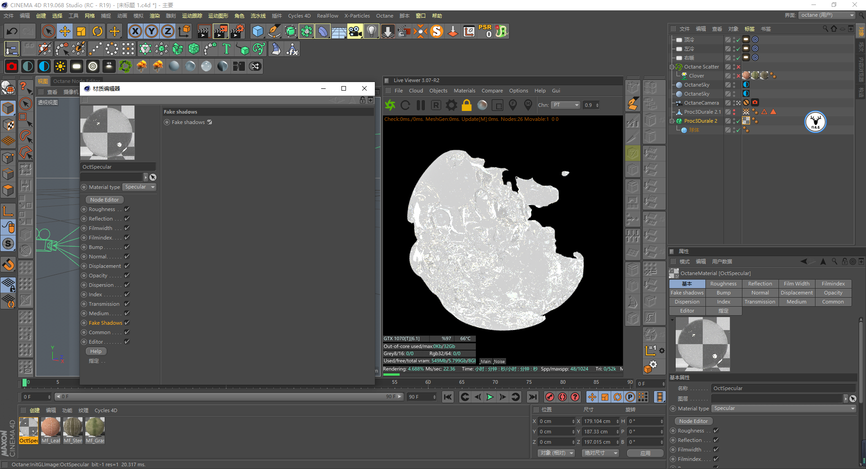Open the absolute size mode dropdown
This screenshot has height=469, width=866.
[x=600, y=453]
